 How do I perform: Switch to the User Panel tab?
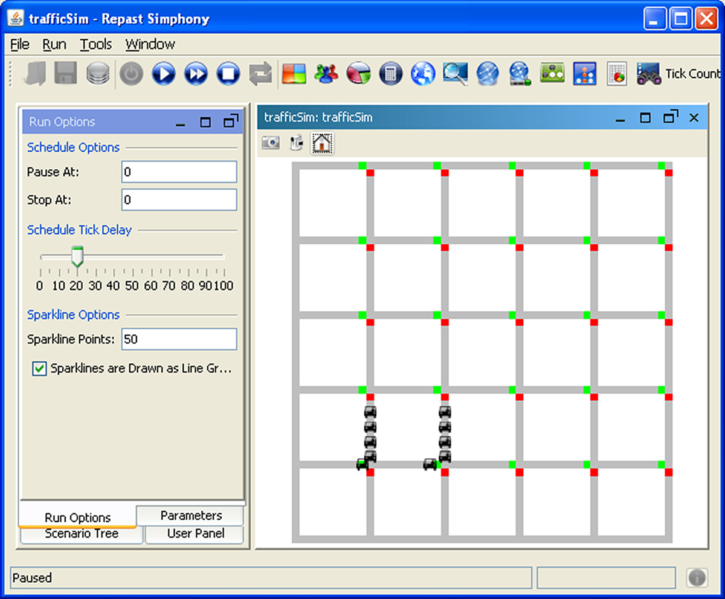pyautogui.click(x=195, y=534)
